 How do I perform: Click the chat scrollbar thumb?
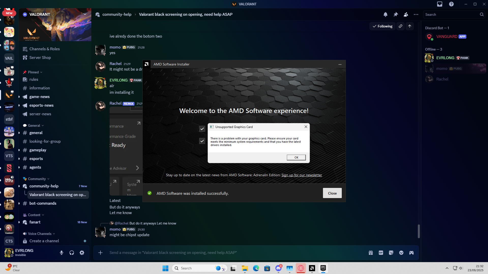[419, 231]
